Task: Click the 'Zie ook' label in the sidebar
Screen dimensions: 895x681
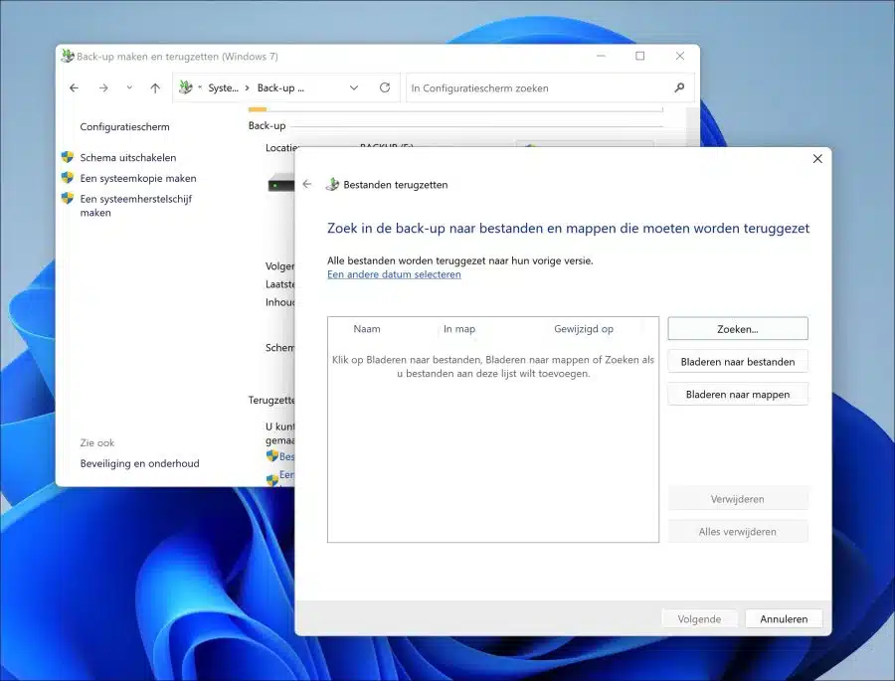Action: [x=97, y=443]
